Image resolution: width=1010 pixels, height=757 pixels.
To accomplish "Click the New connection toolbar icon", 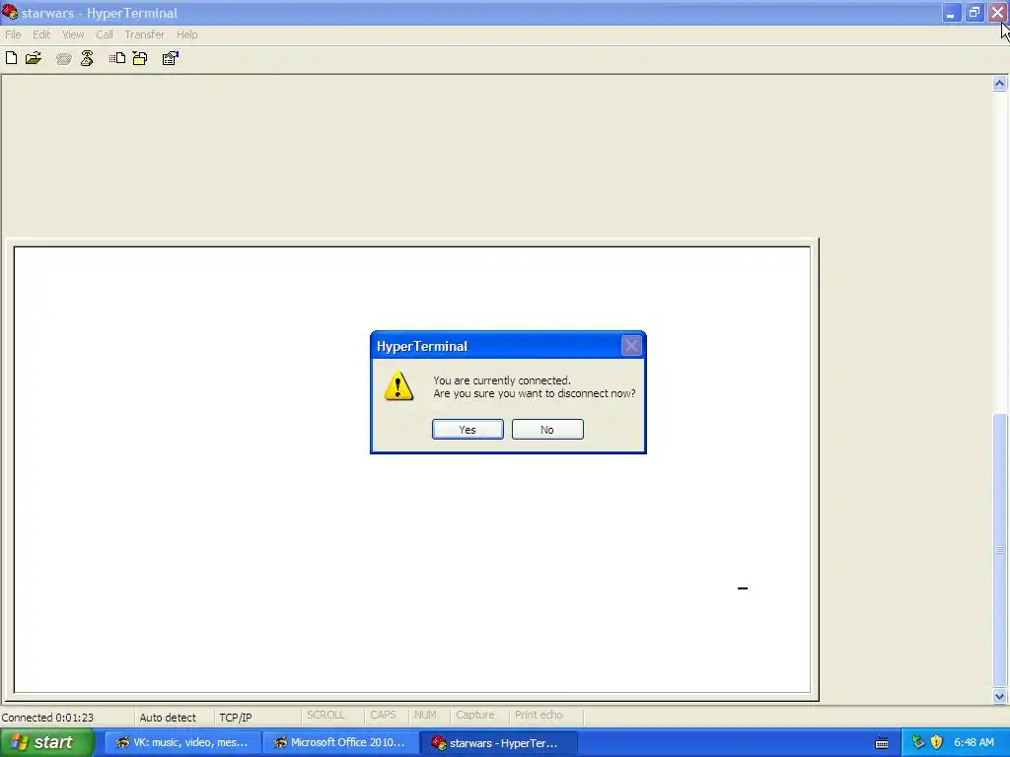I will click(12, 58).
